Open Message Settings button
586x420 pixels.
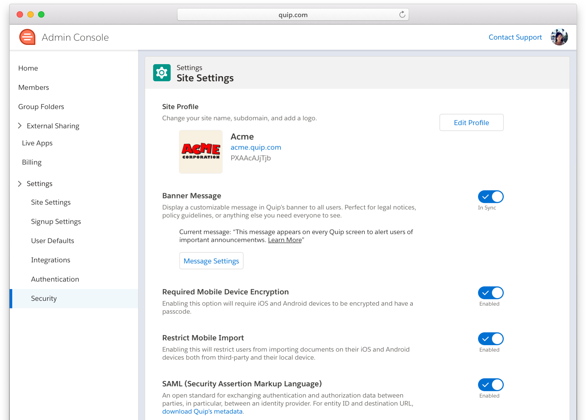pyautogui.click(x=211, y=261)
